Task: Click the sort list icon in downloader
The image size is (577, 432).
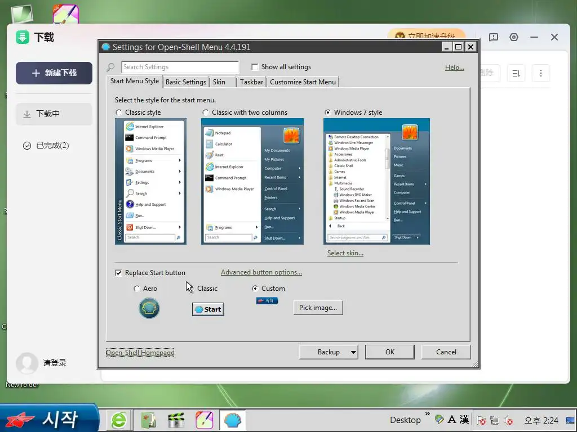Action: pyautogui.click(x=516, y=73)
